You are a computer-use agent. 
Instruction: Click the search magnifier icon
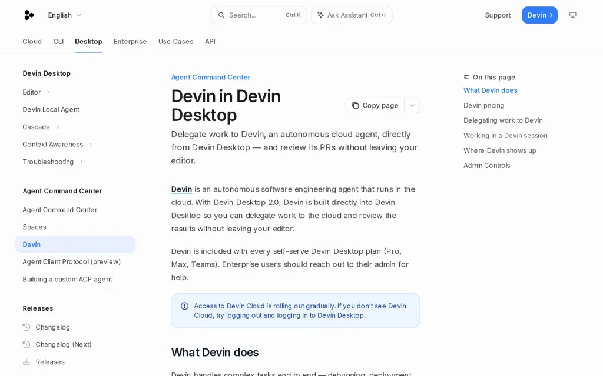pos(221,15)
